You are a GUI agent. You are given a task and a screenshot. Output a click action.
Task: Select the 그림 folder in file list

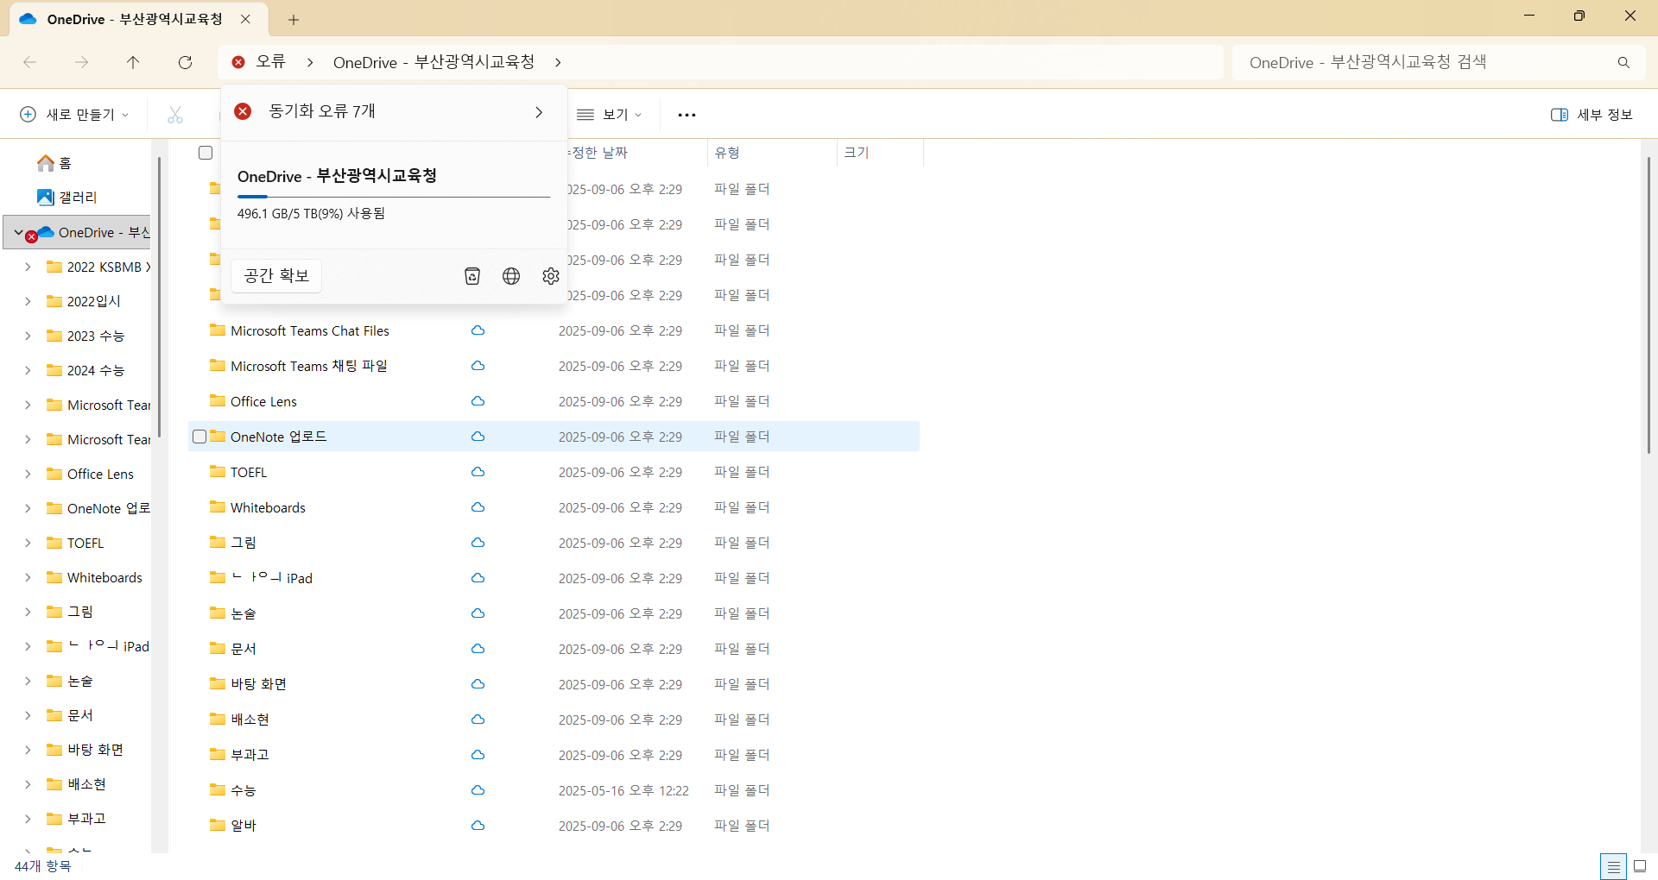244,543
